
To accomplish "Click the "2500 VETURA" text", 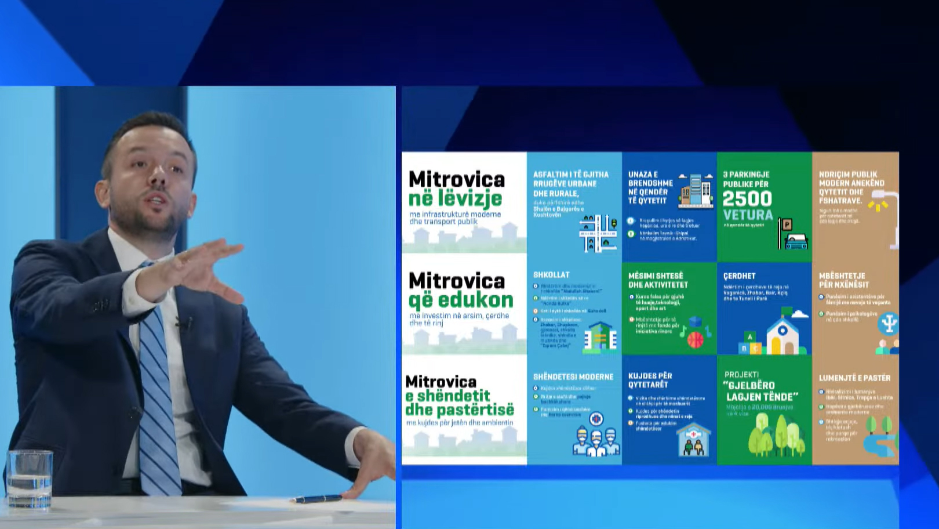I will point(748,206).
